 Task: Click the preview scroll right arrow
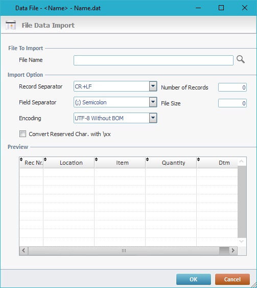(233, 250)
